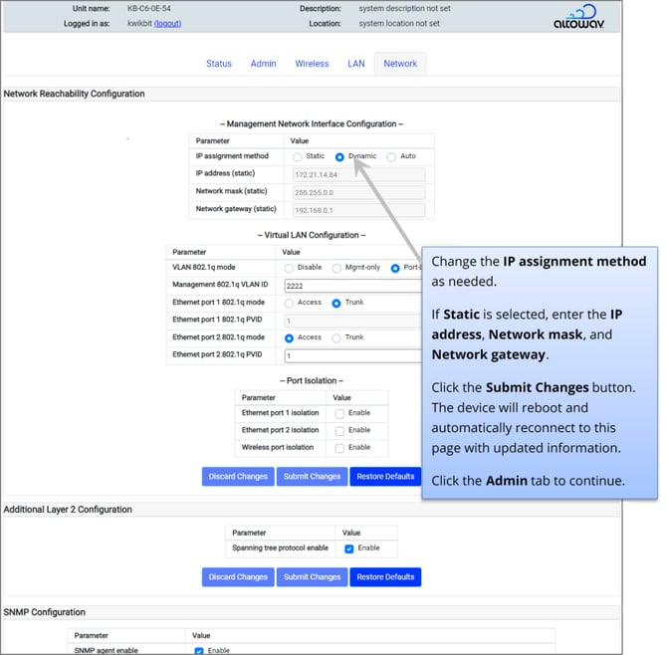667x655 pixels.
Task: Click Discard Changes under Port Isolation
Action: point(238,477)
